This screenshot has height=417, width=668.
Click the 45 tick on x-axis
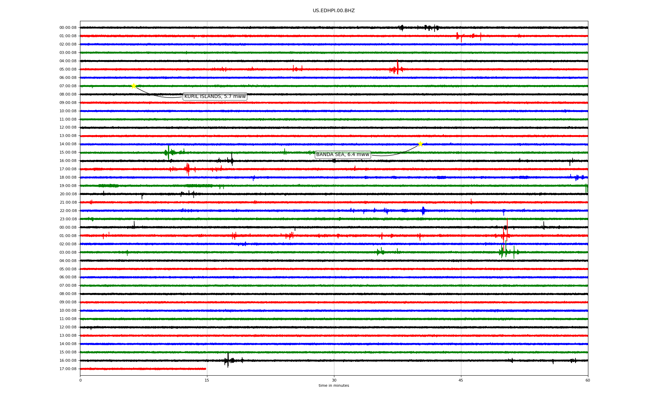click(x=461, y=380)
